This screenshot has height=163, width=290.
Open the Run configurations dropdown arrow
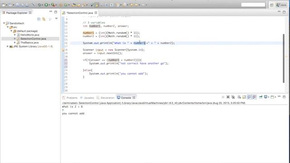(49, 5)
